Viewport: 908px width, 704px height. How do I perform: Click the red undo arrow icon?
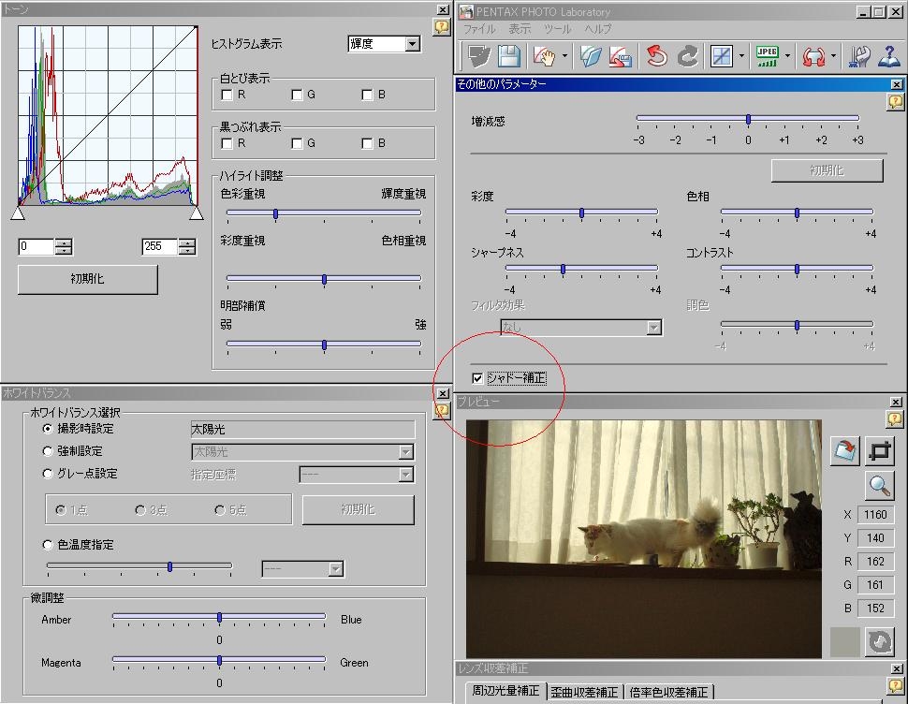[656, 56]
